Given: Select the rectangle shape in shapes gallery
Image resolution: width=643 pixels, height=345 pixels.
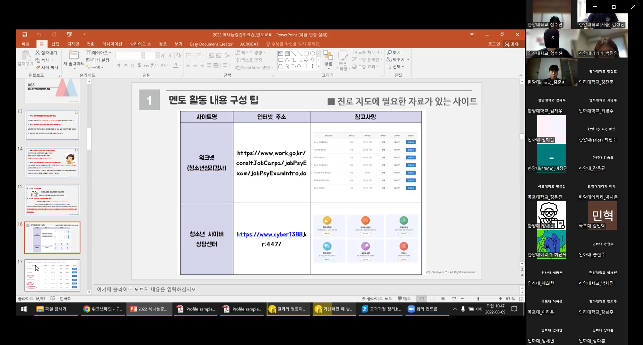Looking at the screenshot, I should tap(306, 54).
